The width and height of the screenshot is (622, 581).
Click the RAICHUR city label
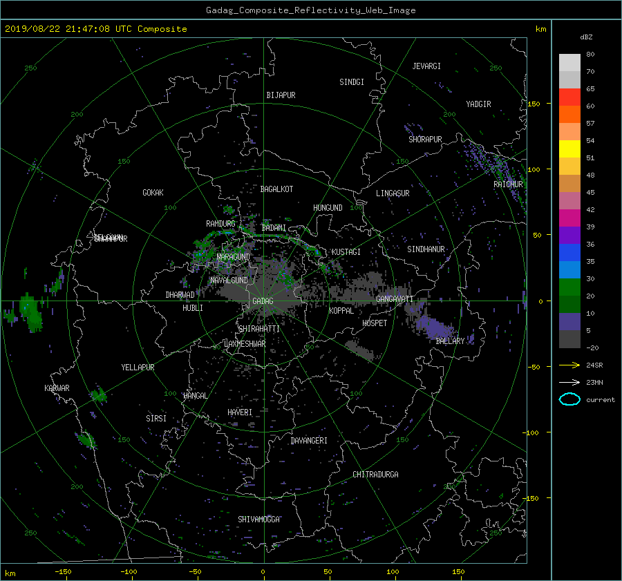[508, 184]
